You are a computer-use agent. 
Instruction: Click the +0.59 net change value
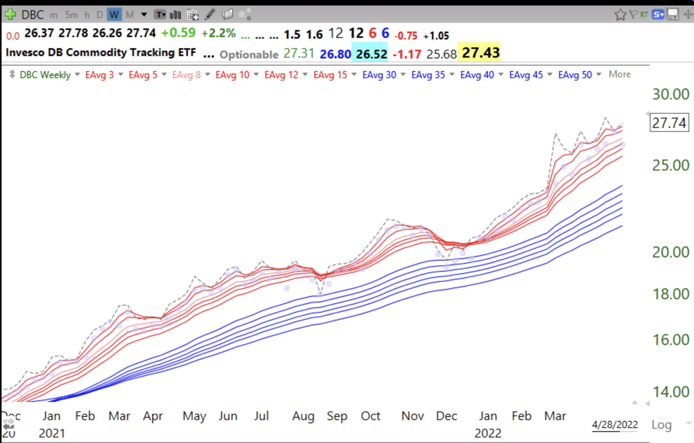click(x=178, y=33)
